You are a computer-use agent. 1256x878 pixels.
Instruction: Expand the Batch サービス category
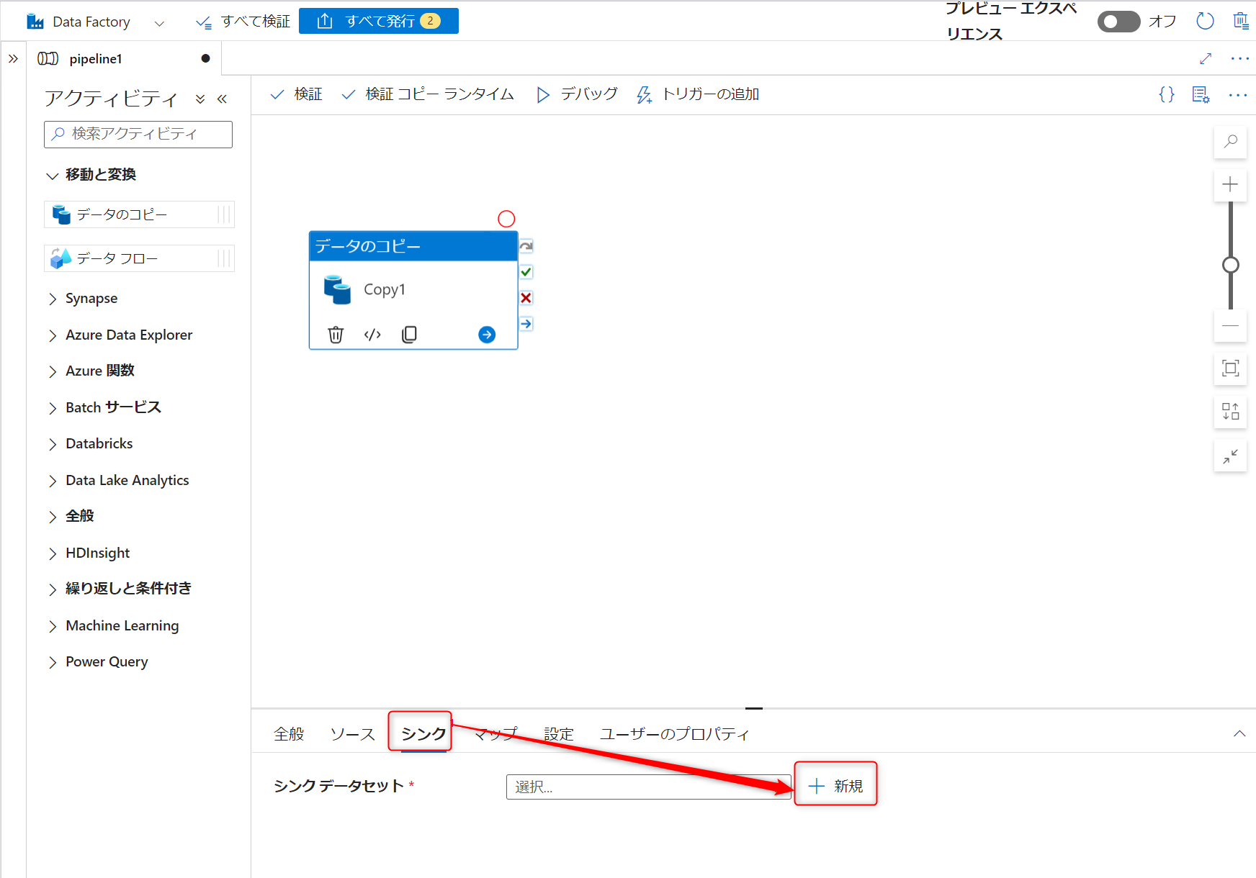pyautogui.click(x=113, y=408)
